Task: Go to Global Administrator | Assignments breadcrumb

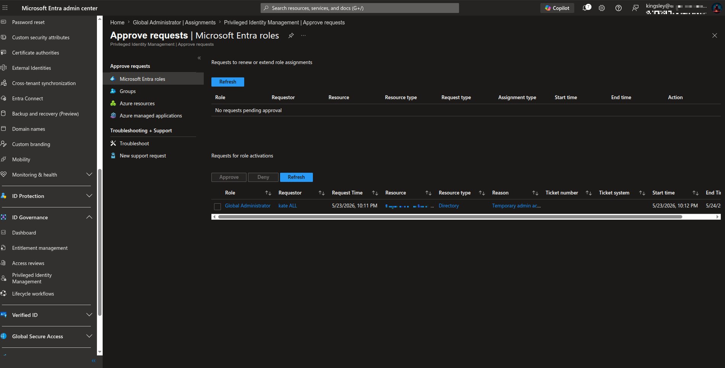Action: click(x=174, y=22)
